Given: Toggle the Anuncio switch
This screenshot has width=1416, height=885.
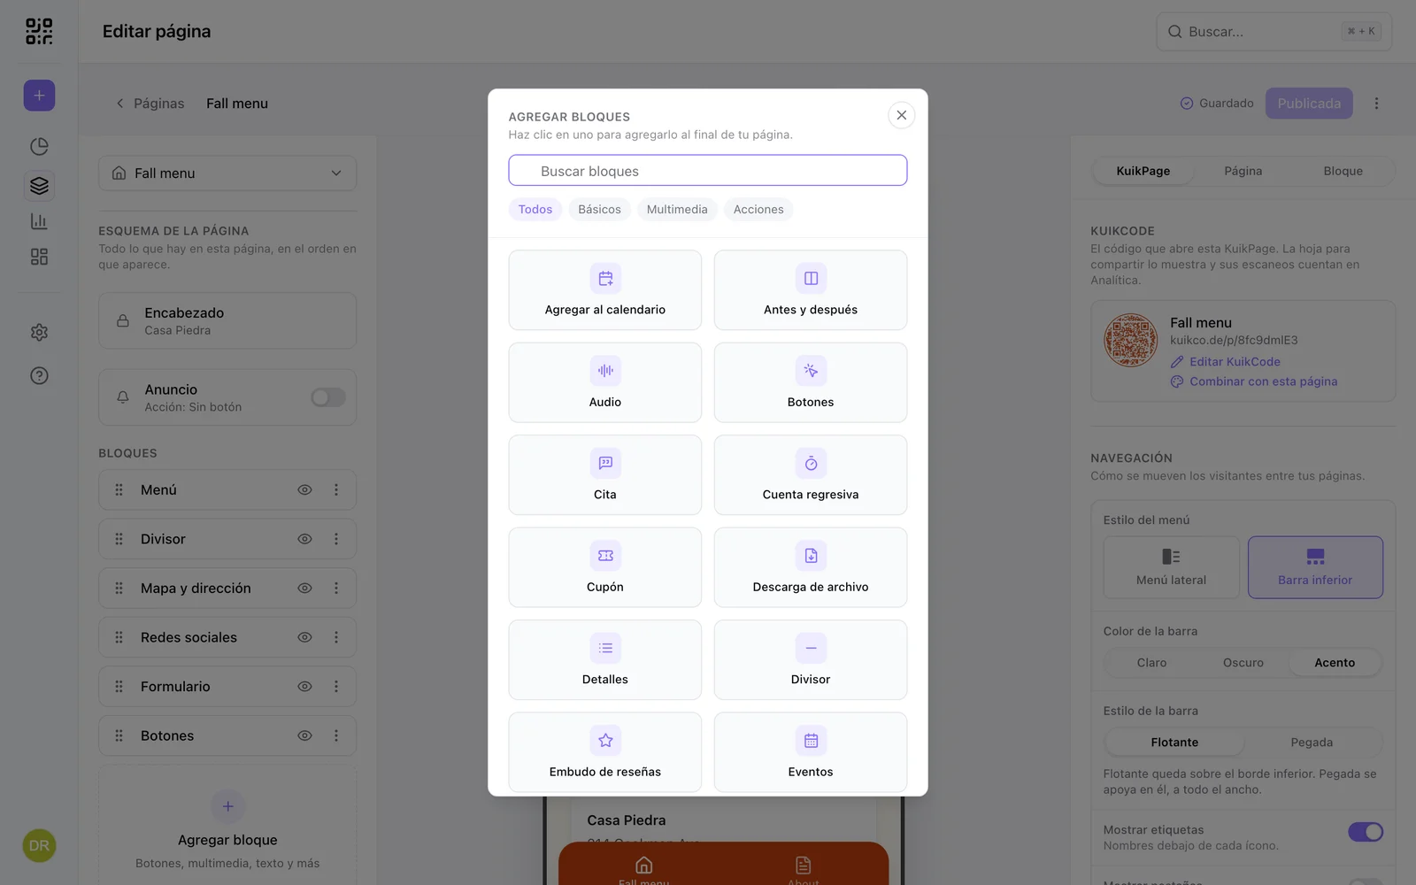Looking at the screenshot, I should click(x=328, y=397).
